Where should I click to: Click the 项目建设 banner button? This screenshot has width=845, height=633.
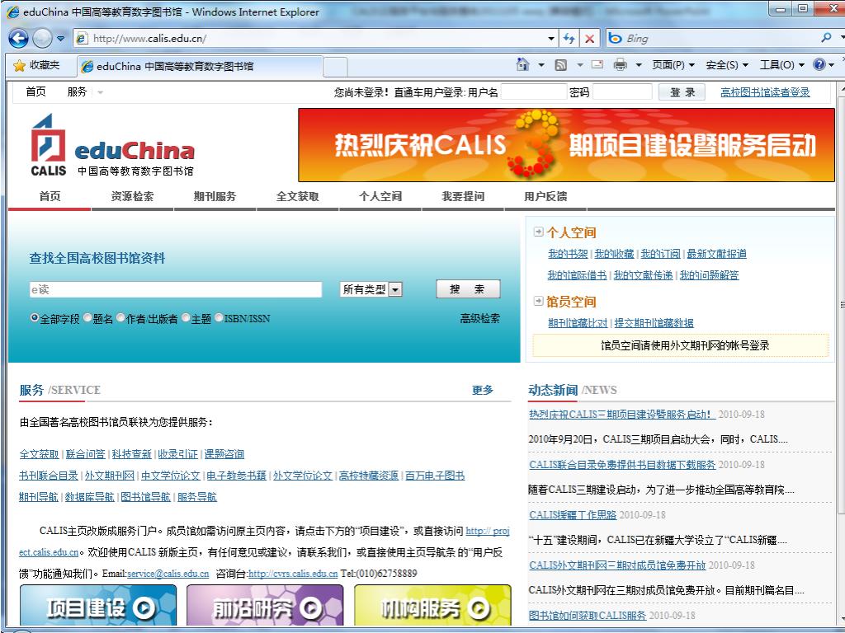coord(98,605)
